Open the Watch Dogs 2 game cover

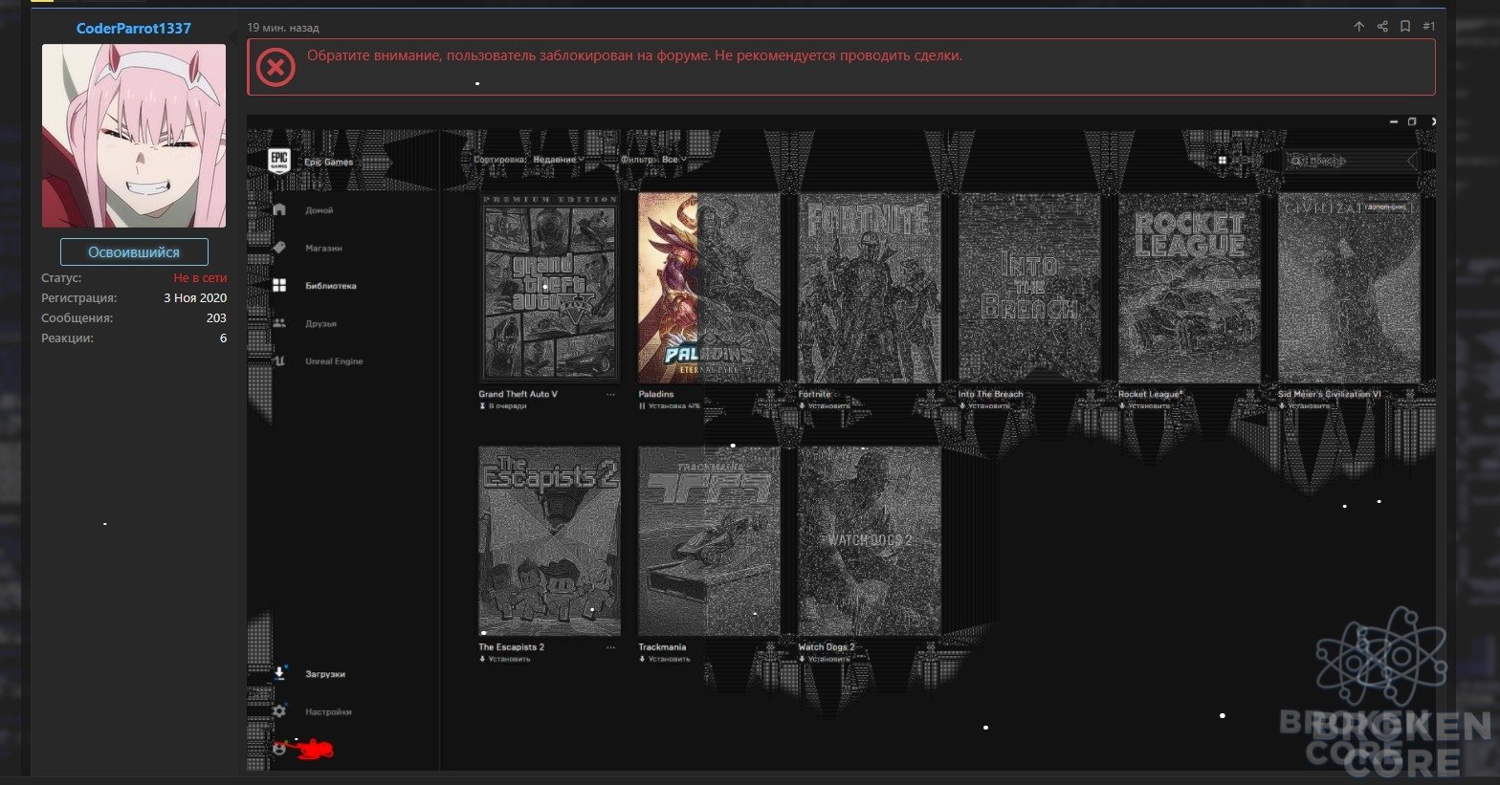(x=870, y=541)
